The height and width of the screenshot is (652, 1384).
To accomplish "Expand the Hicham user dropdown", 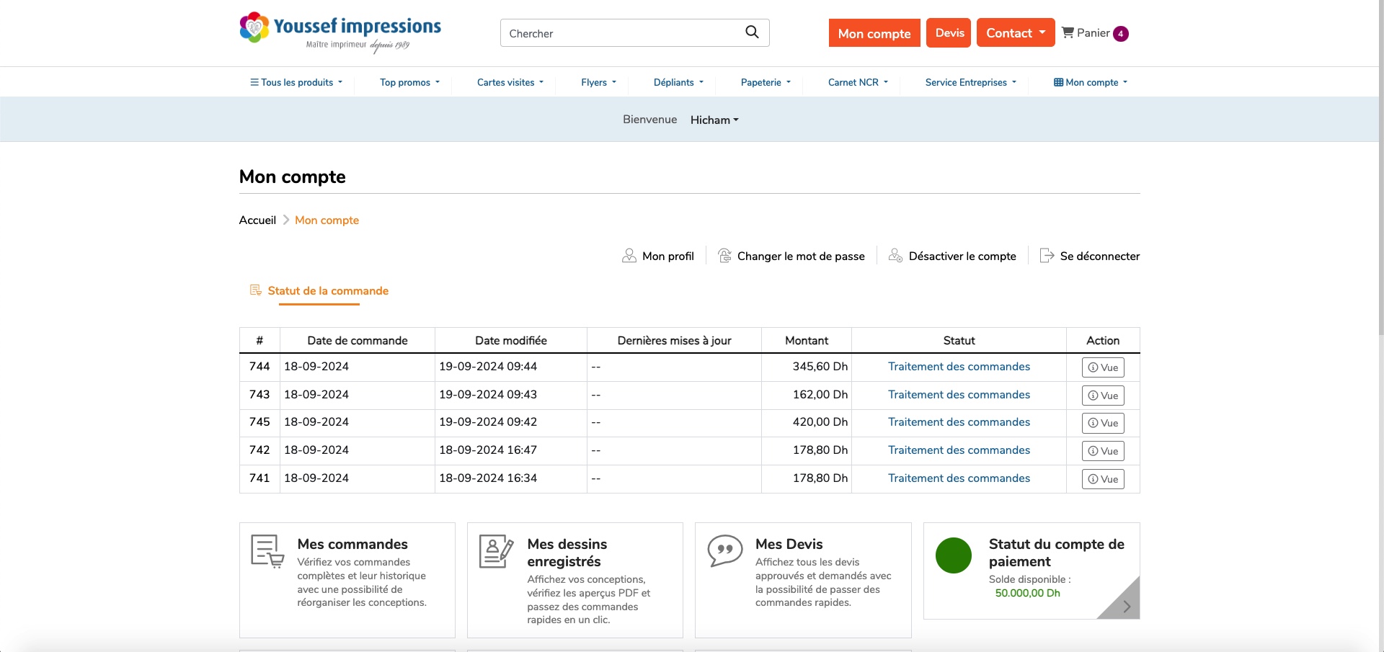I will tap(714, 120).
